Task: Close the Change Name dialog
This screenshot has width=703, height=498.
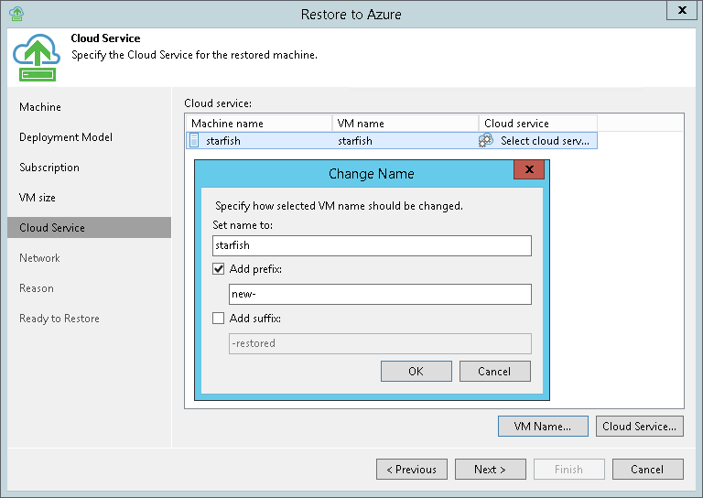Action: click(529, 169)
